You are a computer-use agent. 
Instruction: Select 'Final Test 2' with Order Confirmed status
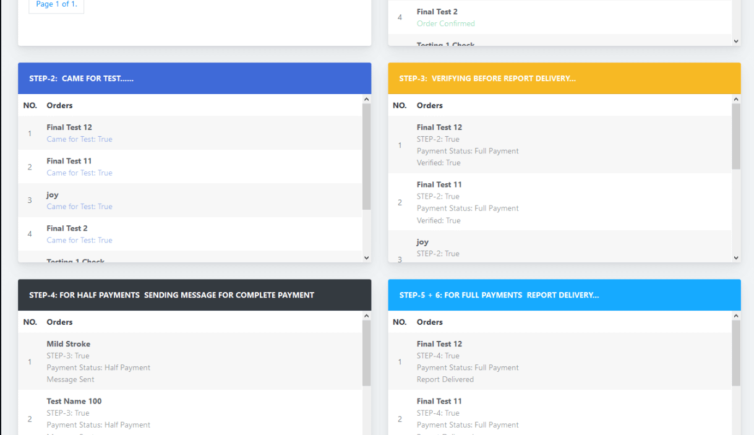click(437, 12)
